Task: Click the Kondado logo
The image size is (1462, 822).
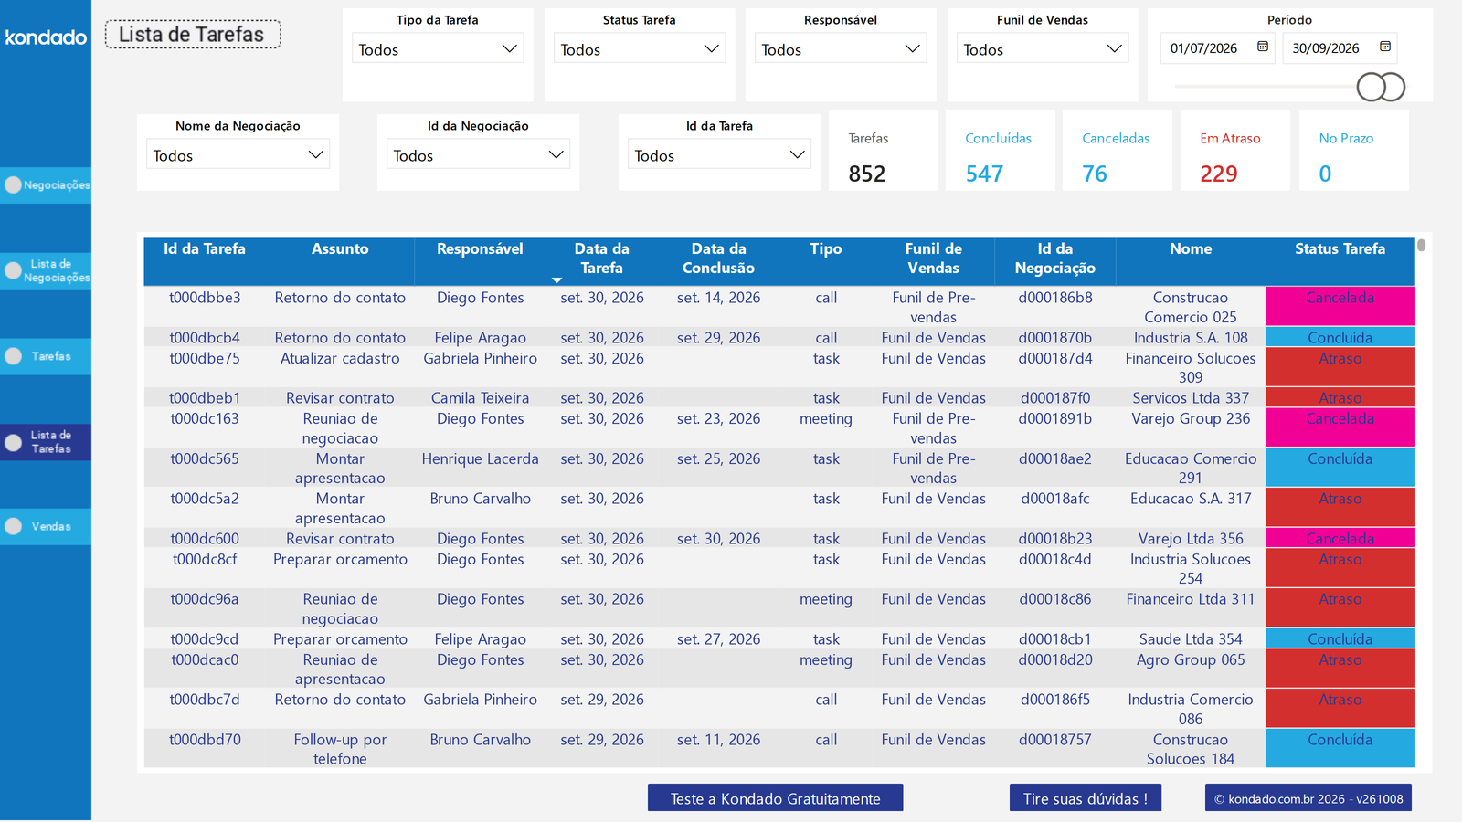Action: click(x=46, y=37)
